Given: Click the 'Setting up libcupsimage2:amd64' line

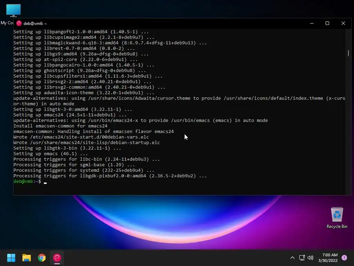Looking at the screenshot, I should point(84,37).
